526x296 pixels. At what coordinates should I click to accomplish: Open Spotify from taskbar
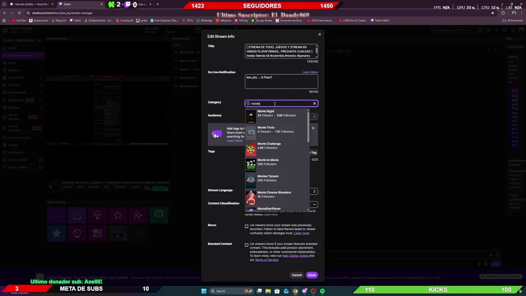[x=322, y=291]
